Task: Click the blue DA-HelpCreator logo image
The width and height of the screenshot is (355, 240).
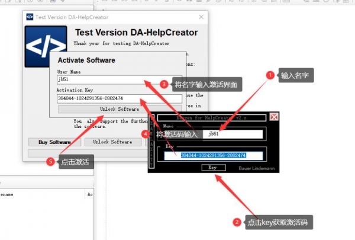Action: [x=46, y=46]
